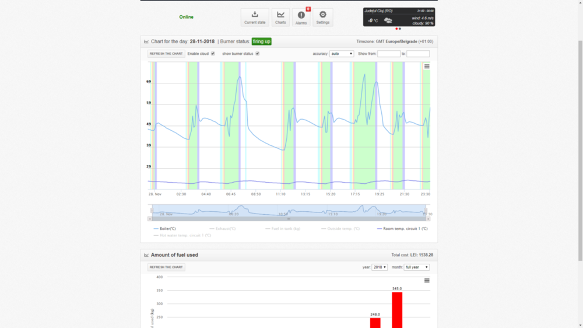This screenshot has height=328, width=583.
Task: Open the Current state page
Action: 255,17
